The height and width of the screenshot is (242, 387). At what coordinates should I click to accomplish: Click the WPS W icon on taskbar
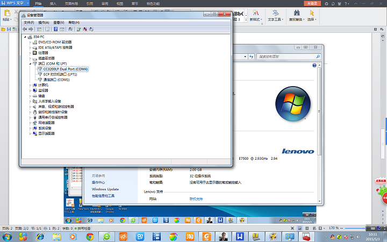pos(239,237)
